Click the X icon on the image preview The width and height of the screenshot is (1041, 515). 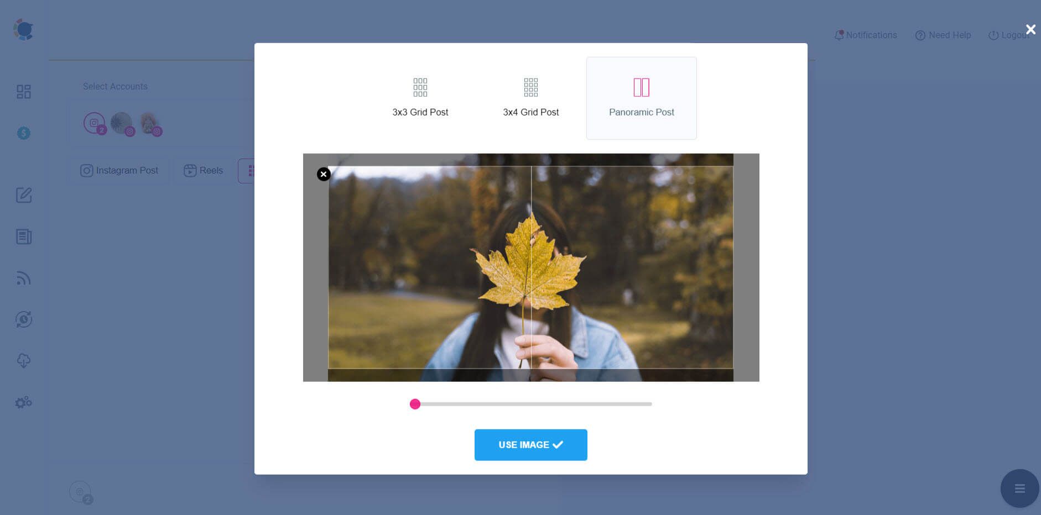tap(324, 174)
